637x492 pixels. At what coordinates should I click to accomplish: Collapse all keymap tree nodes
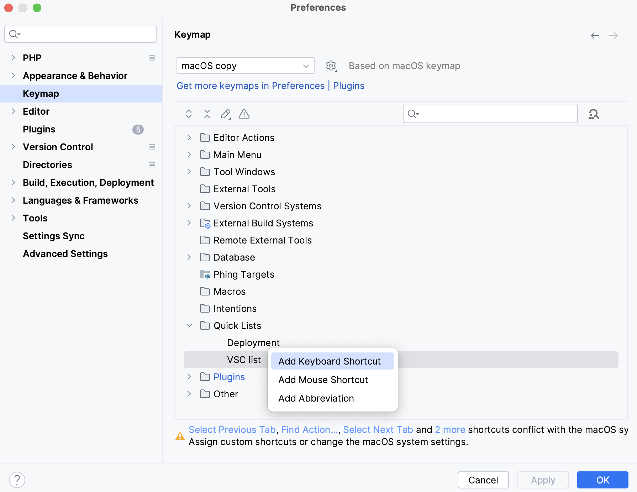coord(207,114)
